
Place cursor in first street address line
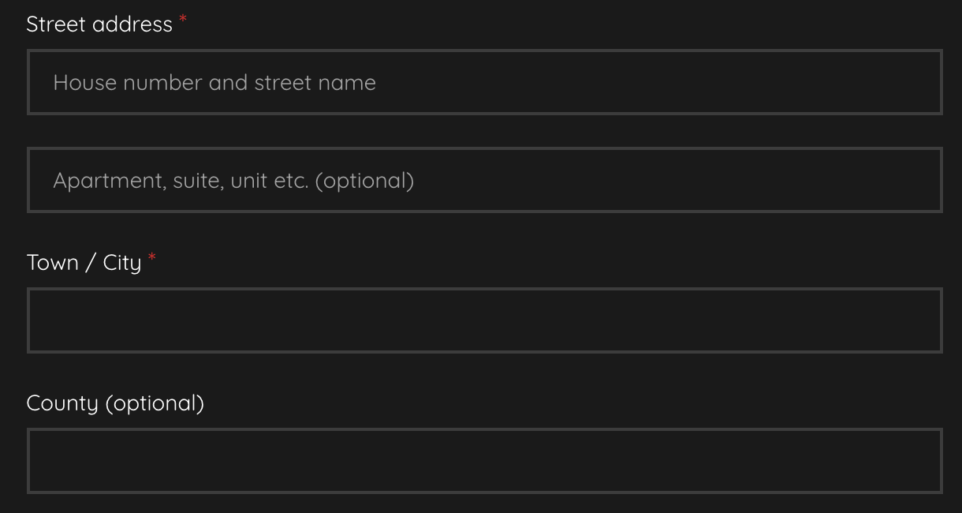click(x=484, y=82)
